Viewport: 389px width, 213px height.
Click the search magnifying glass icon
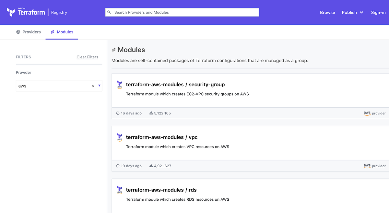pyautogui.click(x=109, y=12)
